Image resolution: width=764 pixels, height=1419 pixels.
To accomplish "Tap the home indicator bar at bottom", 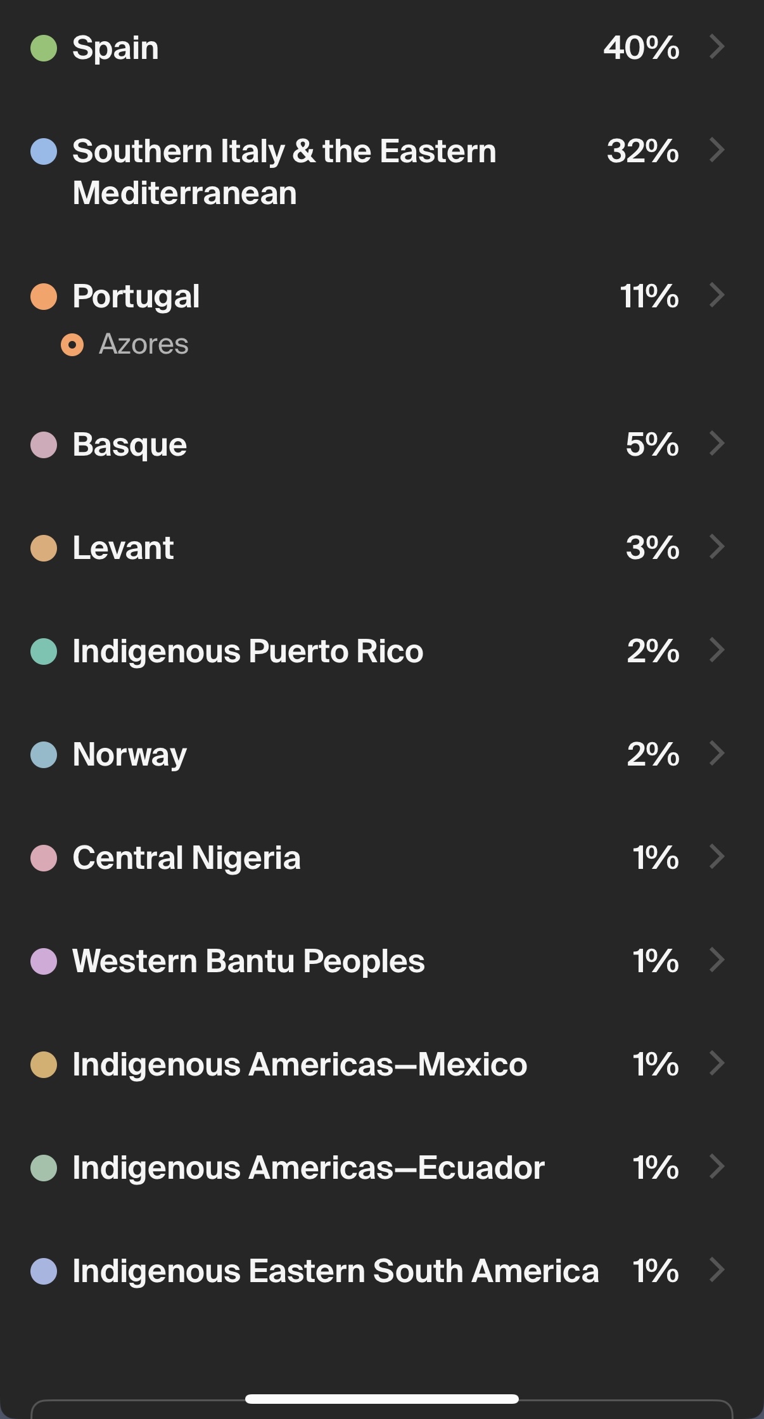I will pos(381,1399).
